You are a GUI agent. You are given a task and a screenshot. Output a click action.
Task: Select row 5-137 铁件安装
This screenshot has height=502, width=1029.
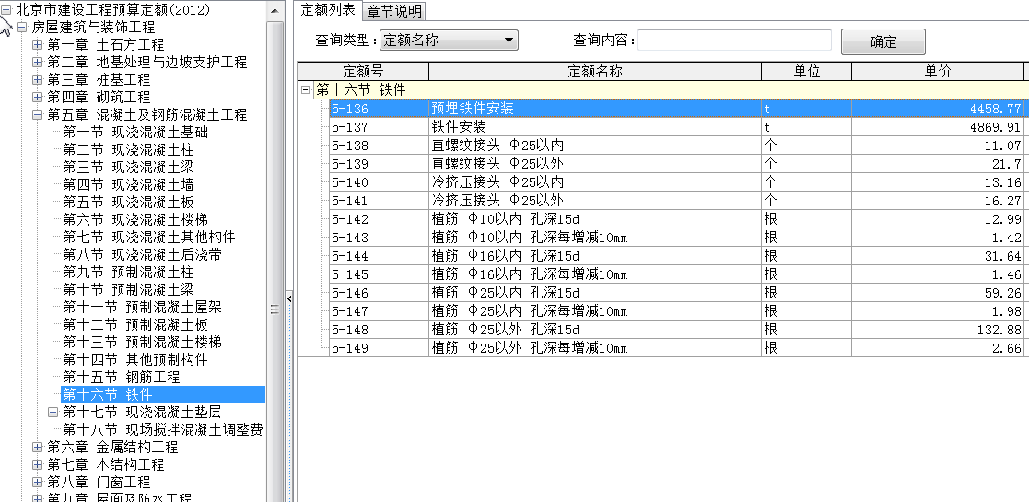click(x=676, y=127)
